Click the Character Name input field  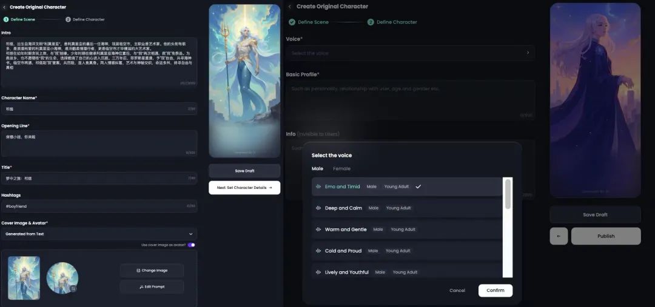[99, 109]
